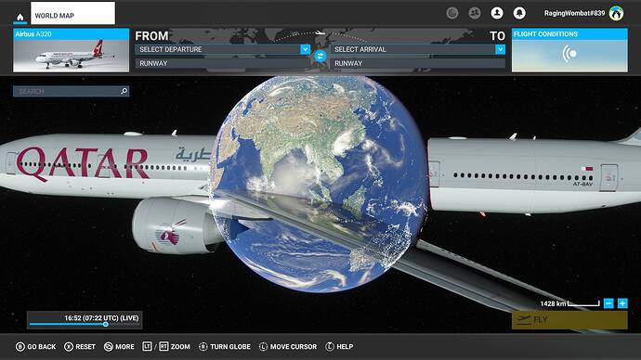Open More options in the bottom bar
641x360 pixels.
tap(119, 346)
